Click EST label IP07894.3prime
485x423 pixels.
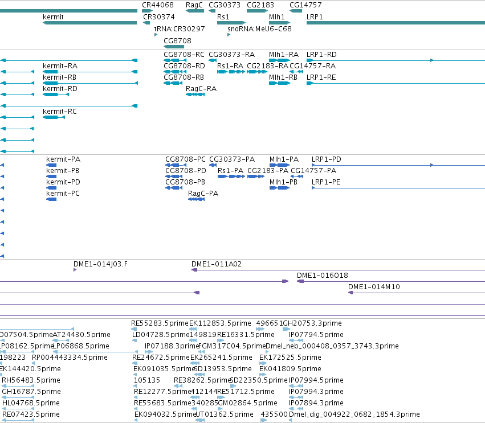click(316, 403)
